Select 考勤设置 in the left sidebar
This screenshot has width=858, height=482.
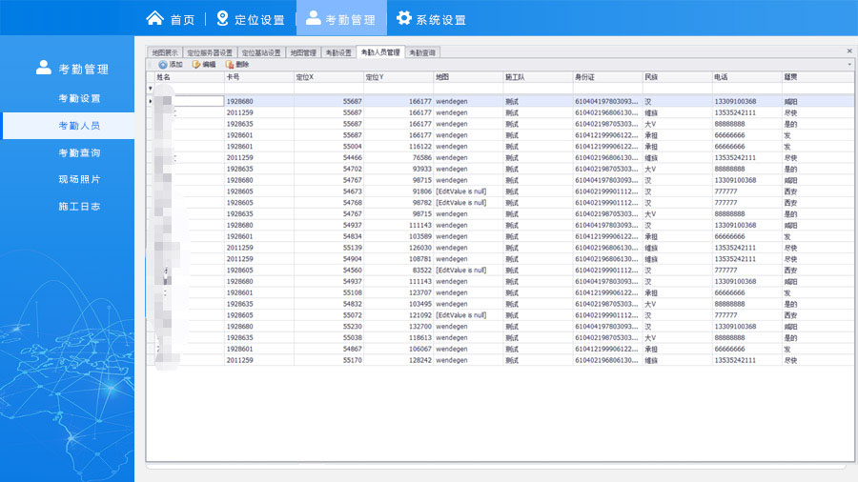[79, 98]
